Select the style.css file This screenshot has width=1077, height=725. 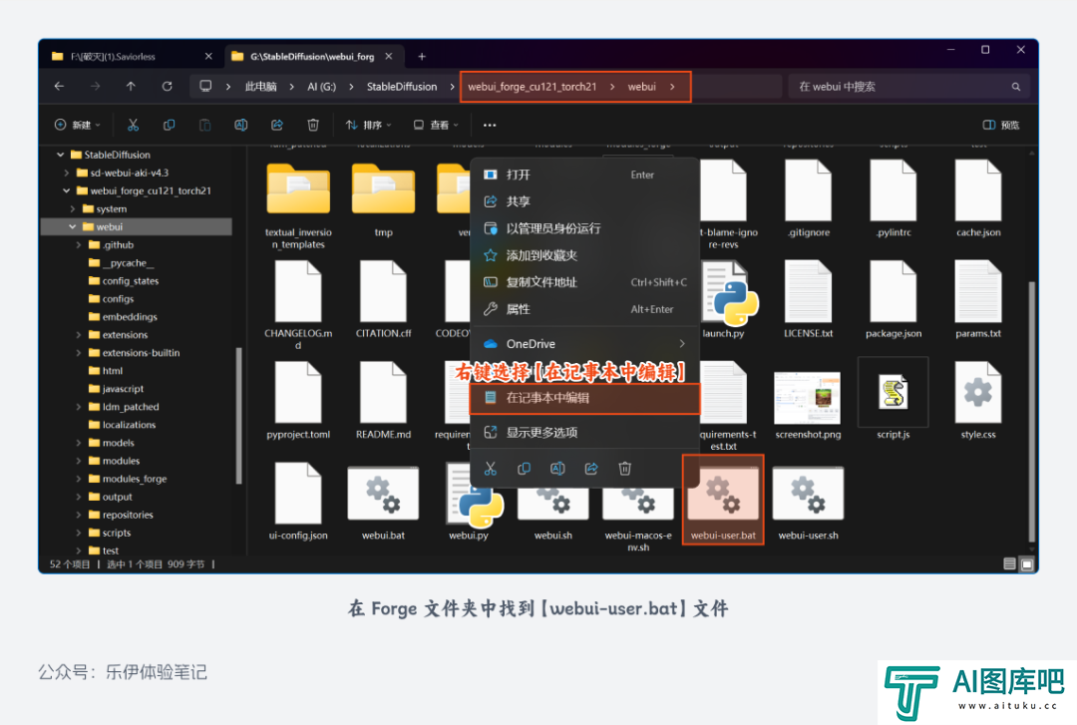coord(978,401)
